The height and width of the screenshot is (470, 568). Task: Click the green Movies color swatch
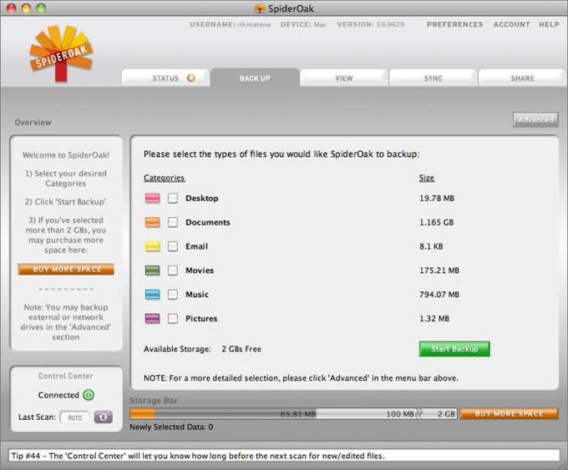[153, 270]
